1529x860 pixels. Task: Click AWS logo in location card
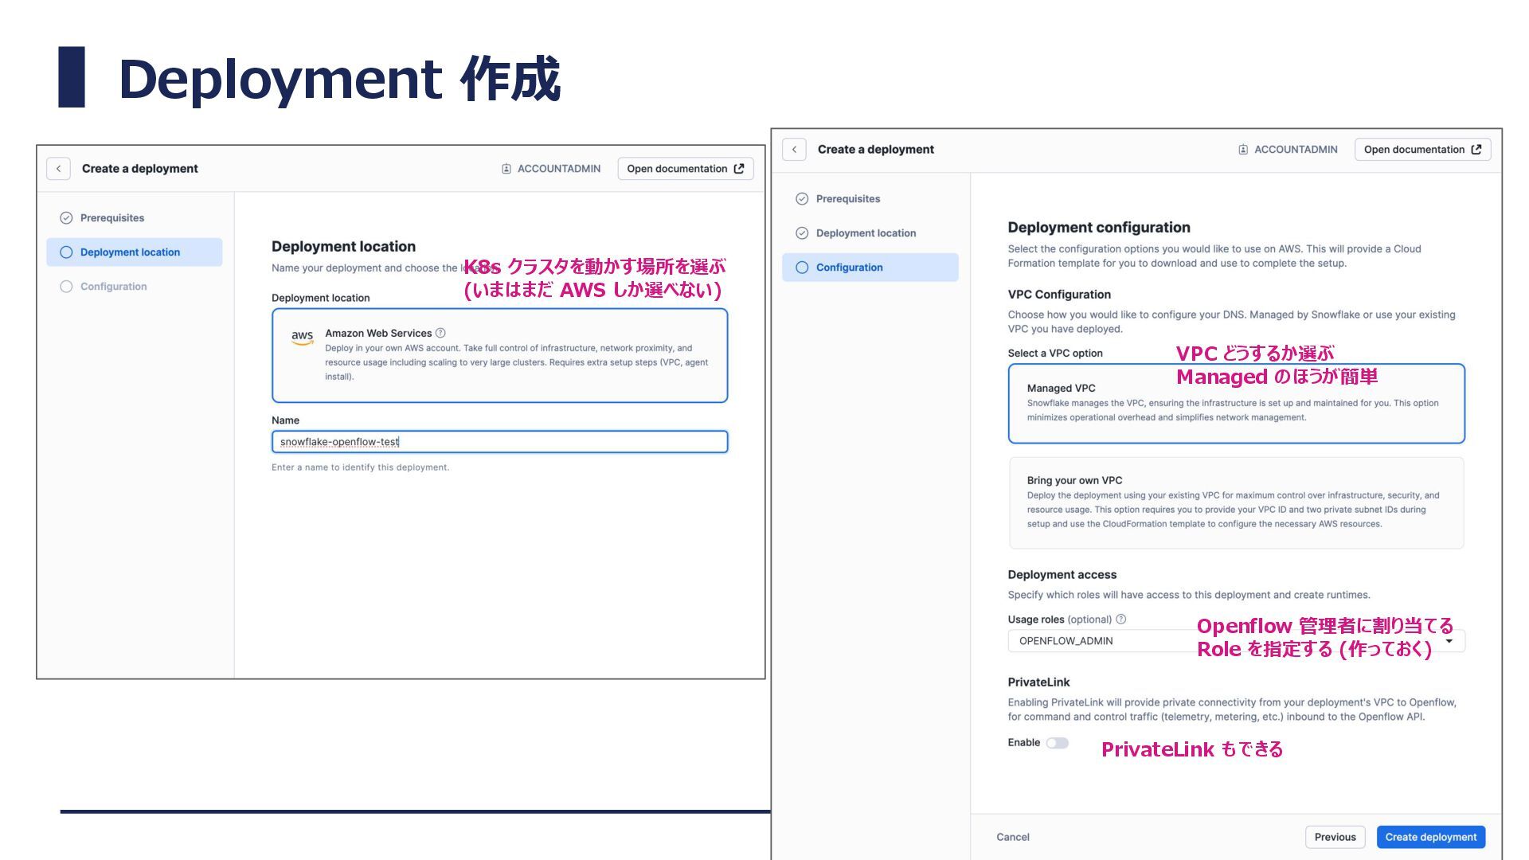pyautogui.click(x=302, y=337)
